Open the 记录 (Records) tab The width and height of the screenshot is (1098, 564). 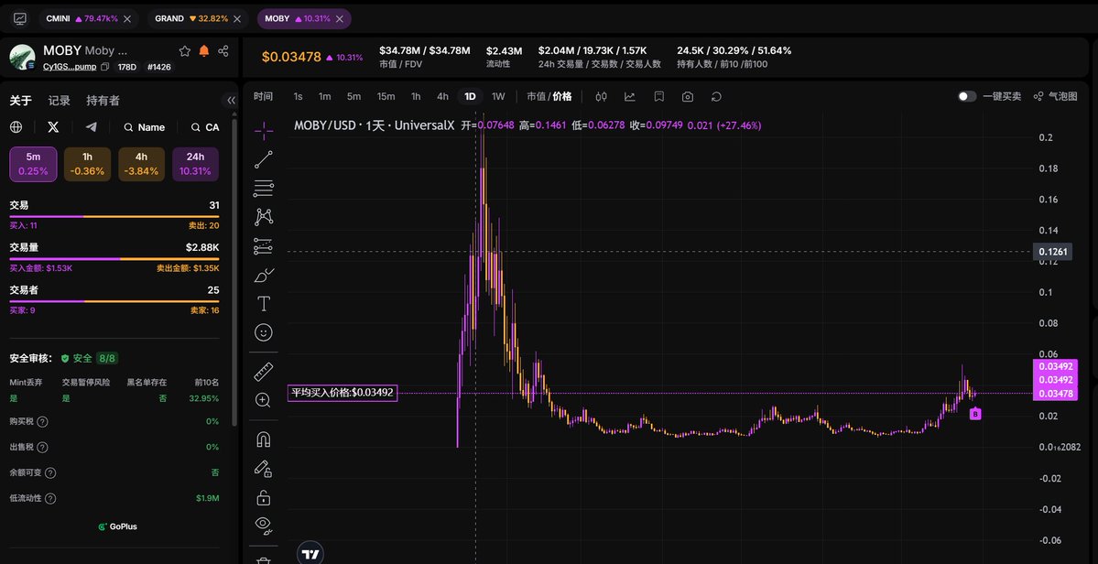click(x=59, y=101)
